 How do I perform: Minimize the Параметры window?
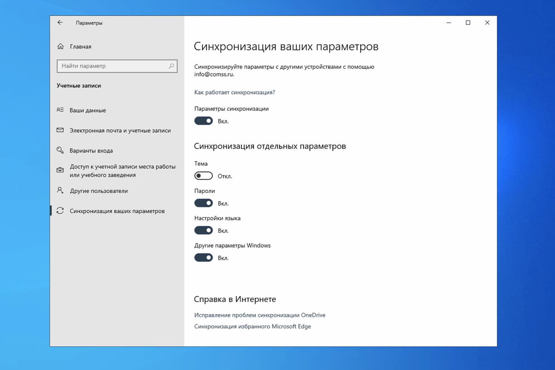coord(449,23)
